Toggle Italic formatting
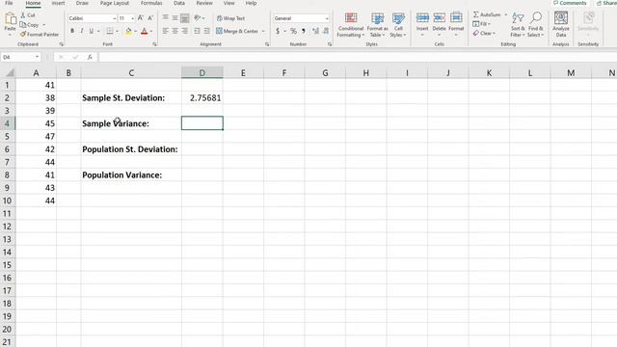The height and width of the screenshot is (347, 617). 81,31
